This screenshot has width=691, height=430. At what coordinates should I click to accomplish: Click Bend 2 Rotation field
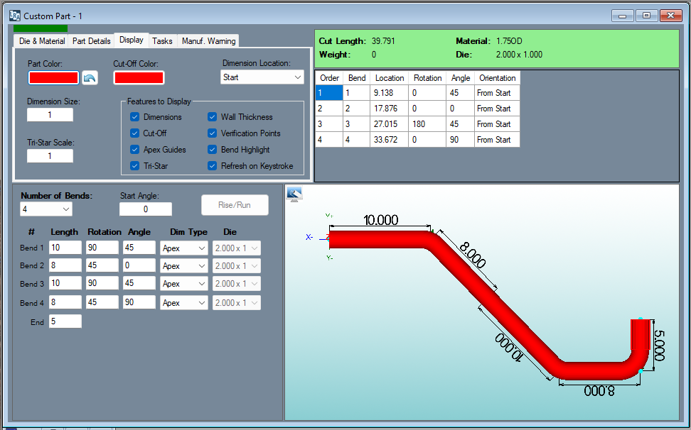click(x=102, y=265)
